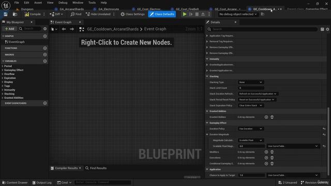This screenshot has height=186, width=331.
Task: Open the Debug menu
Action: click(63, 3)
